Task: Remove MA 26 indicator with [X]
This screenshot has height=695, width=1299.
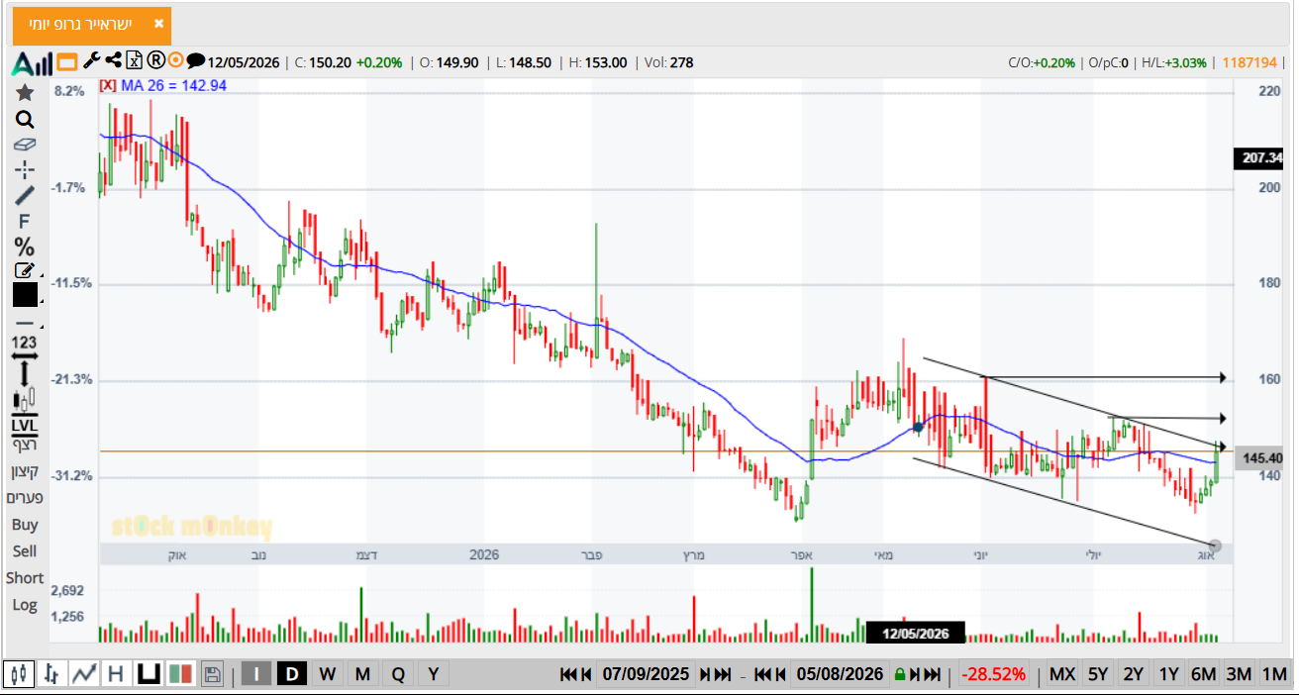Action: [x=109, y=86]
